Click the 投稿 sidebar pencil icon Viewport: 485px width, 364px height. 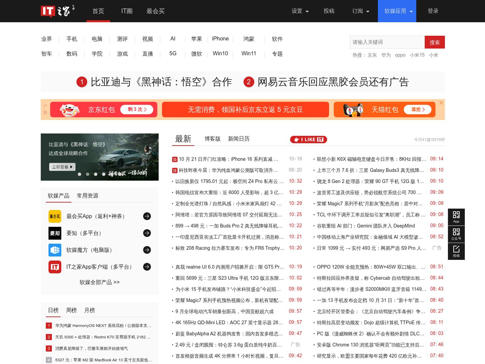[456, 251]
